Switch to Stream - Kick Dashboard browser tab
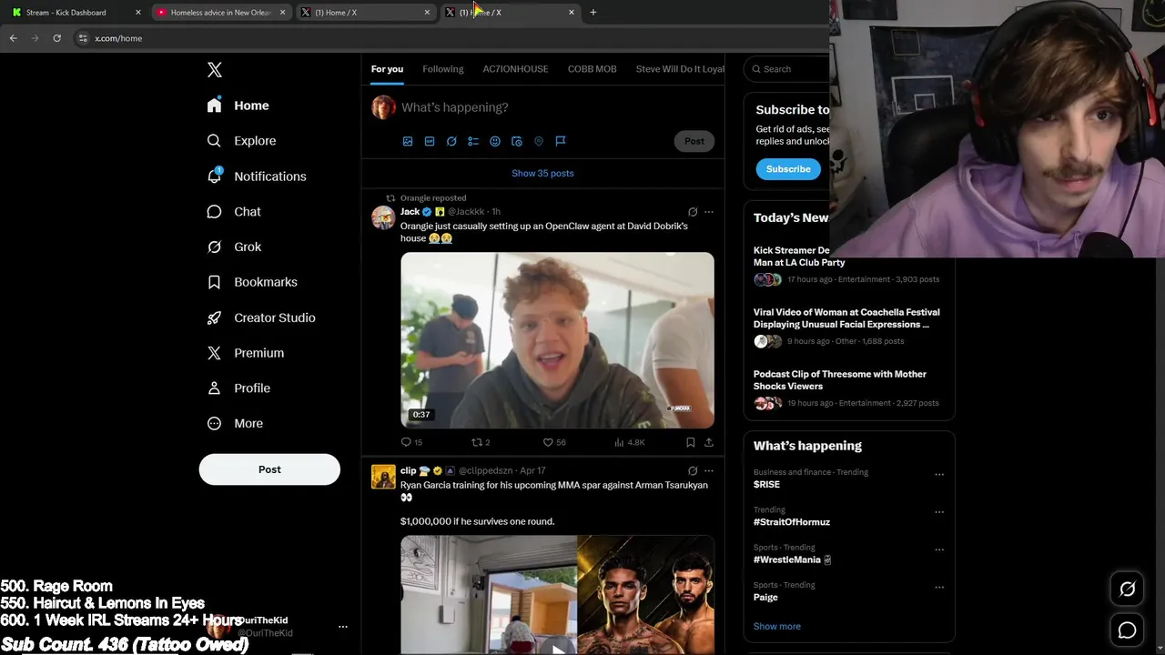This screenshot has height=655, width=1165. click(x=76, y=13)
